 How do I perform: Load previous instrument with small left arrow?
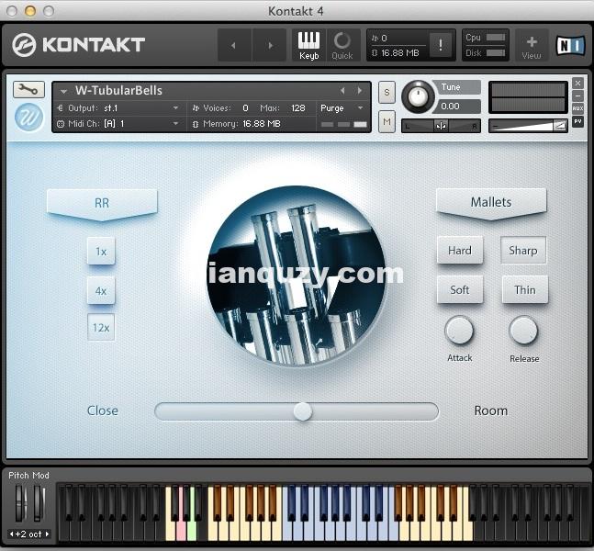[x=342, y=91]
